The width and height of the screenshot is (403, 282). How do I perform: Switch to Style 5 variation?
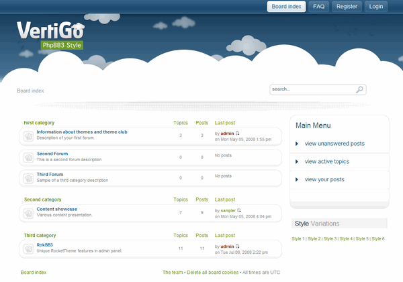point(362,238)
